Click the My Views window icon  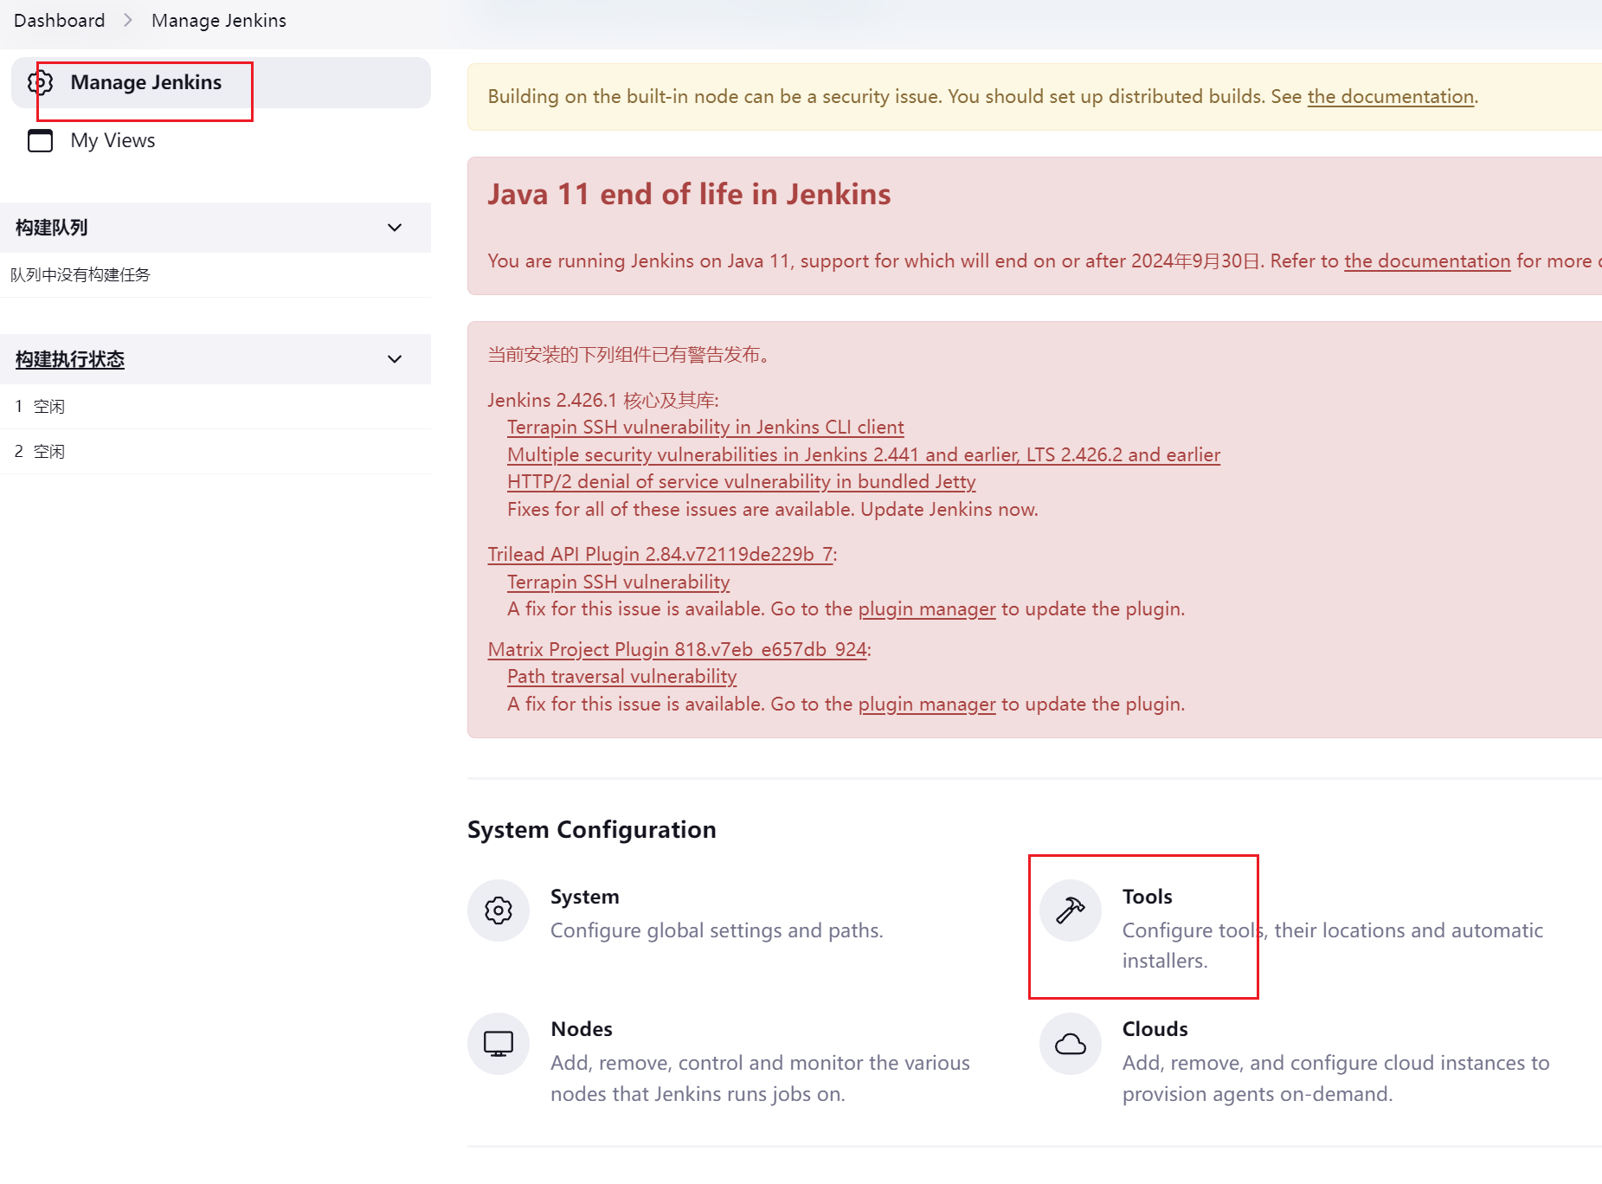pyautogui.click(x=40, y=140)
